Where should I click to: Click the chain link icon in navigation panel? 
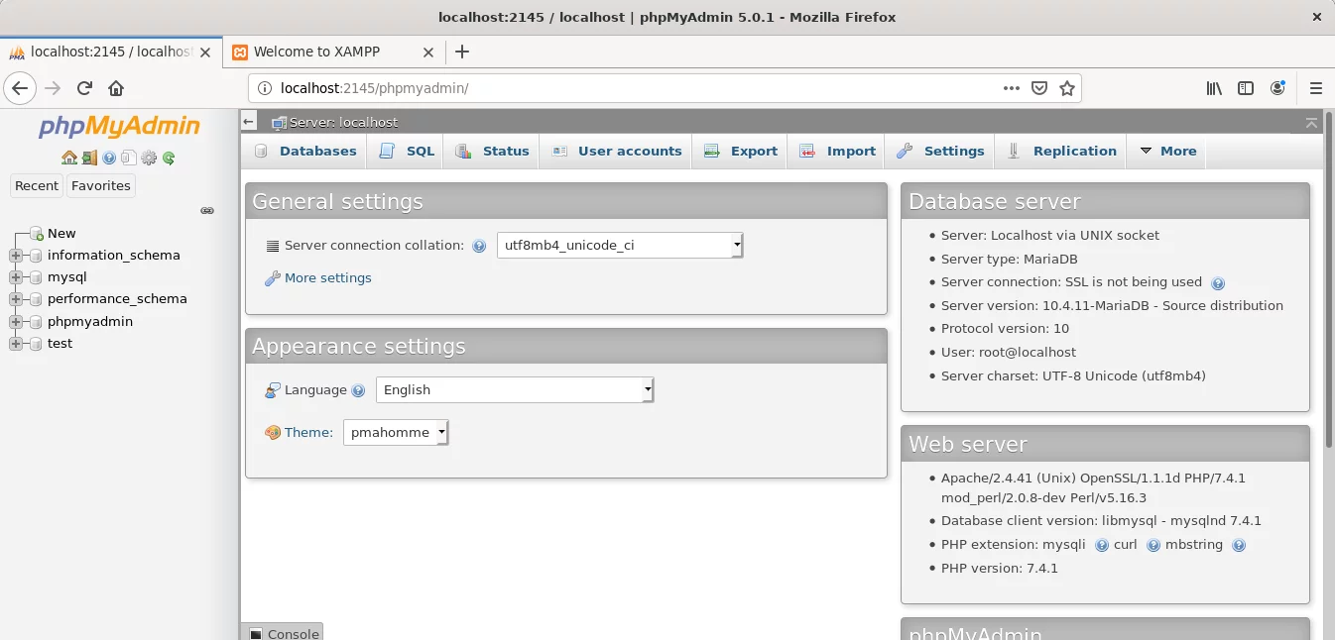pos(207,210)
